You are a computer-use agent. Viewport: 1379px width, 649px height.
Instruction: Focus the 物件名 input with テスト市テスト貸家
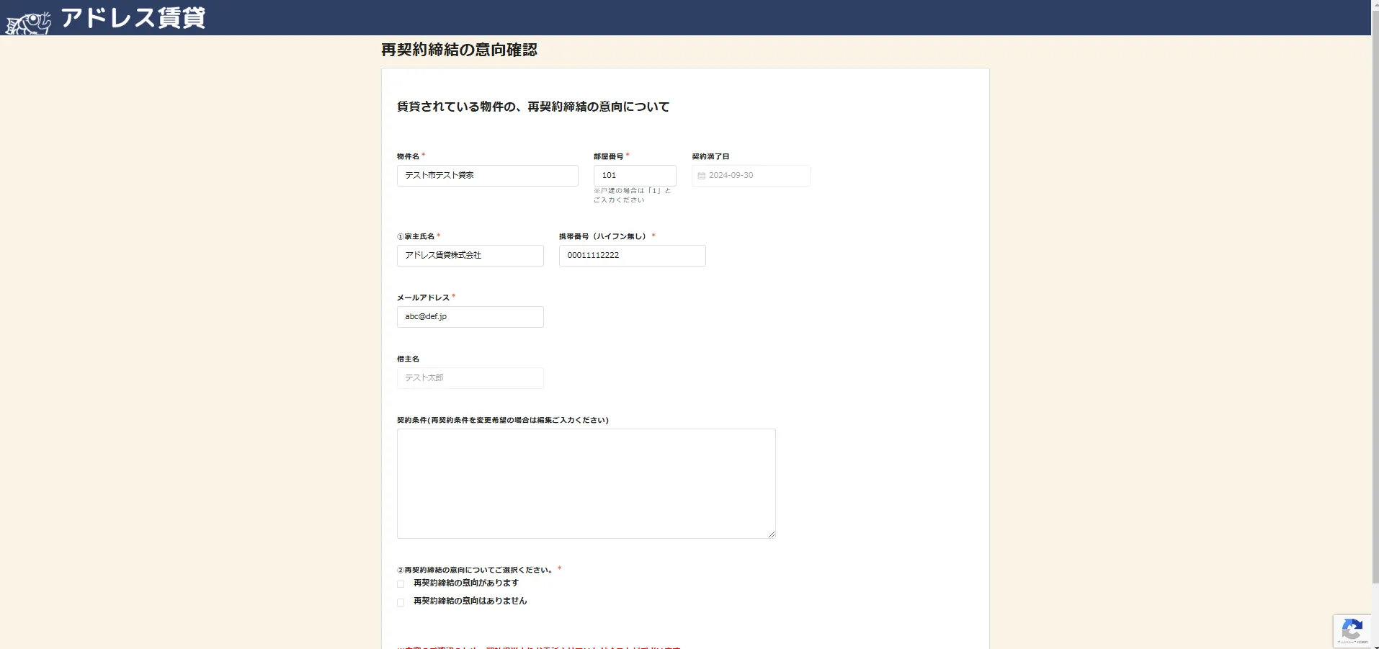coord(487,176)
